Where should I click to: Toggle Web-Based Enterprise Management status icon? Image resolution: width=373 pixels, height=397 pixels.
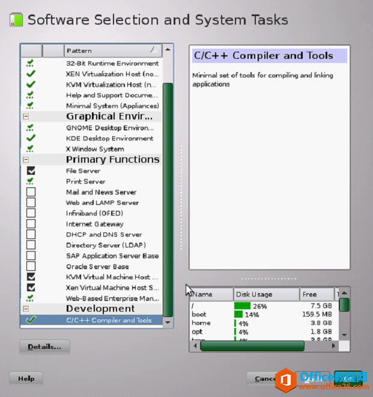pos(30,299)
